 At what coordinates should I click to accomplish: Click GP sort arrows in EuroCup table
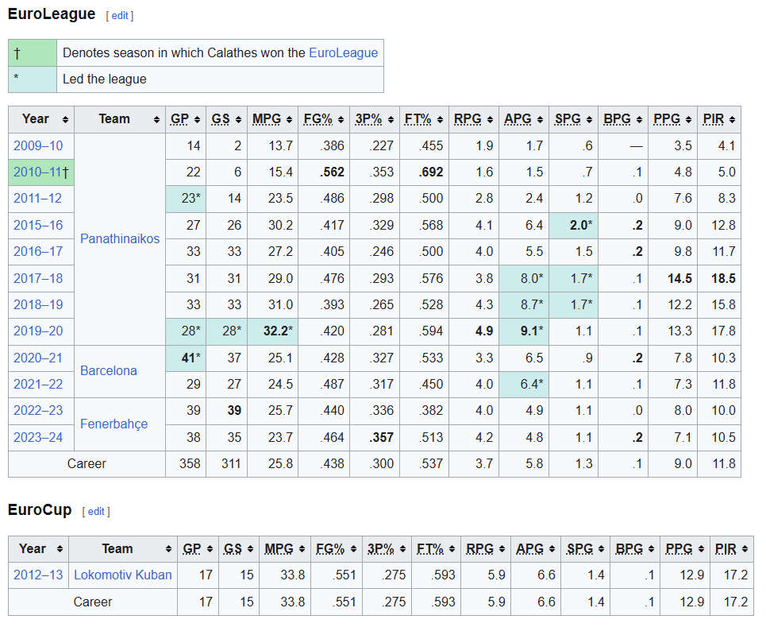(x=210, y=549)
